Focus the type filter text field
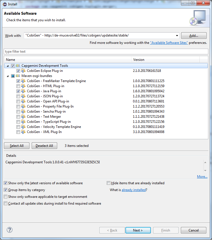The height and width of the screenshot is (240, 212). (x=106, y=52)
